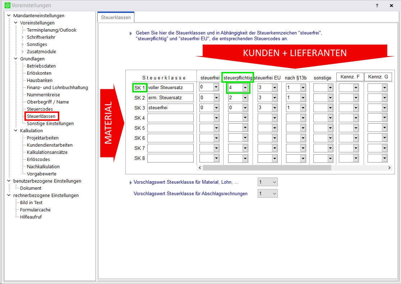Click the Voreinstellungen app icon in title bar
Screen dimensions: 401x284
pos(7,5)
